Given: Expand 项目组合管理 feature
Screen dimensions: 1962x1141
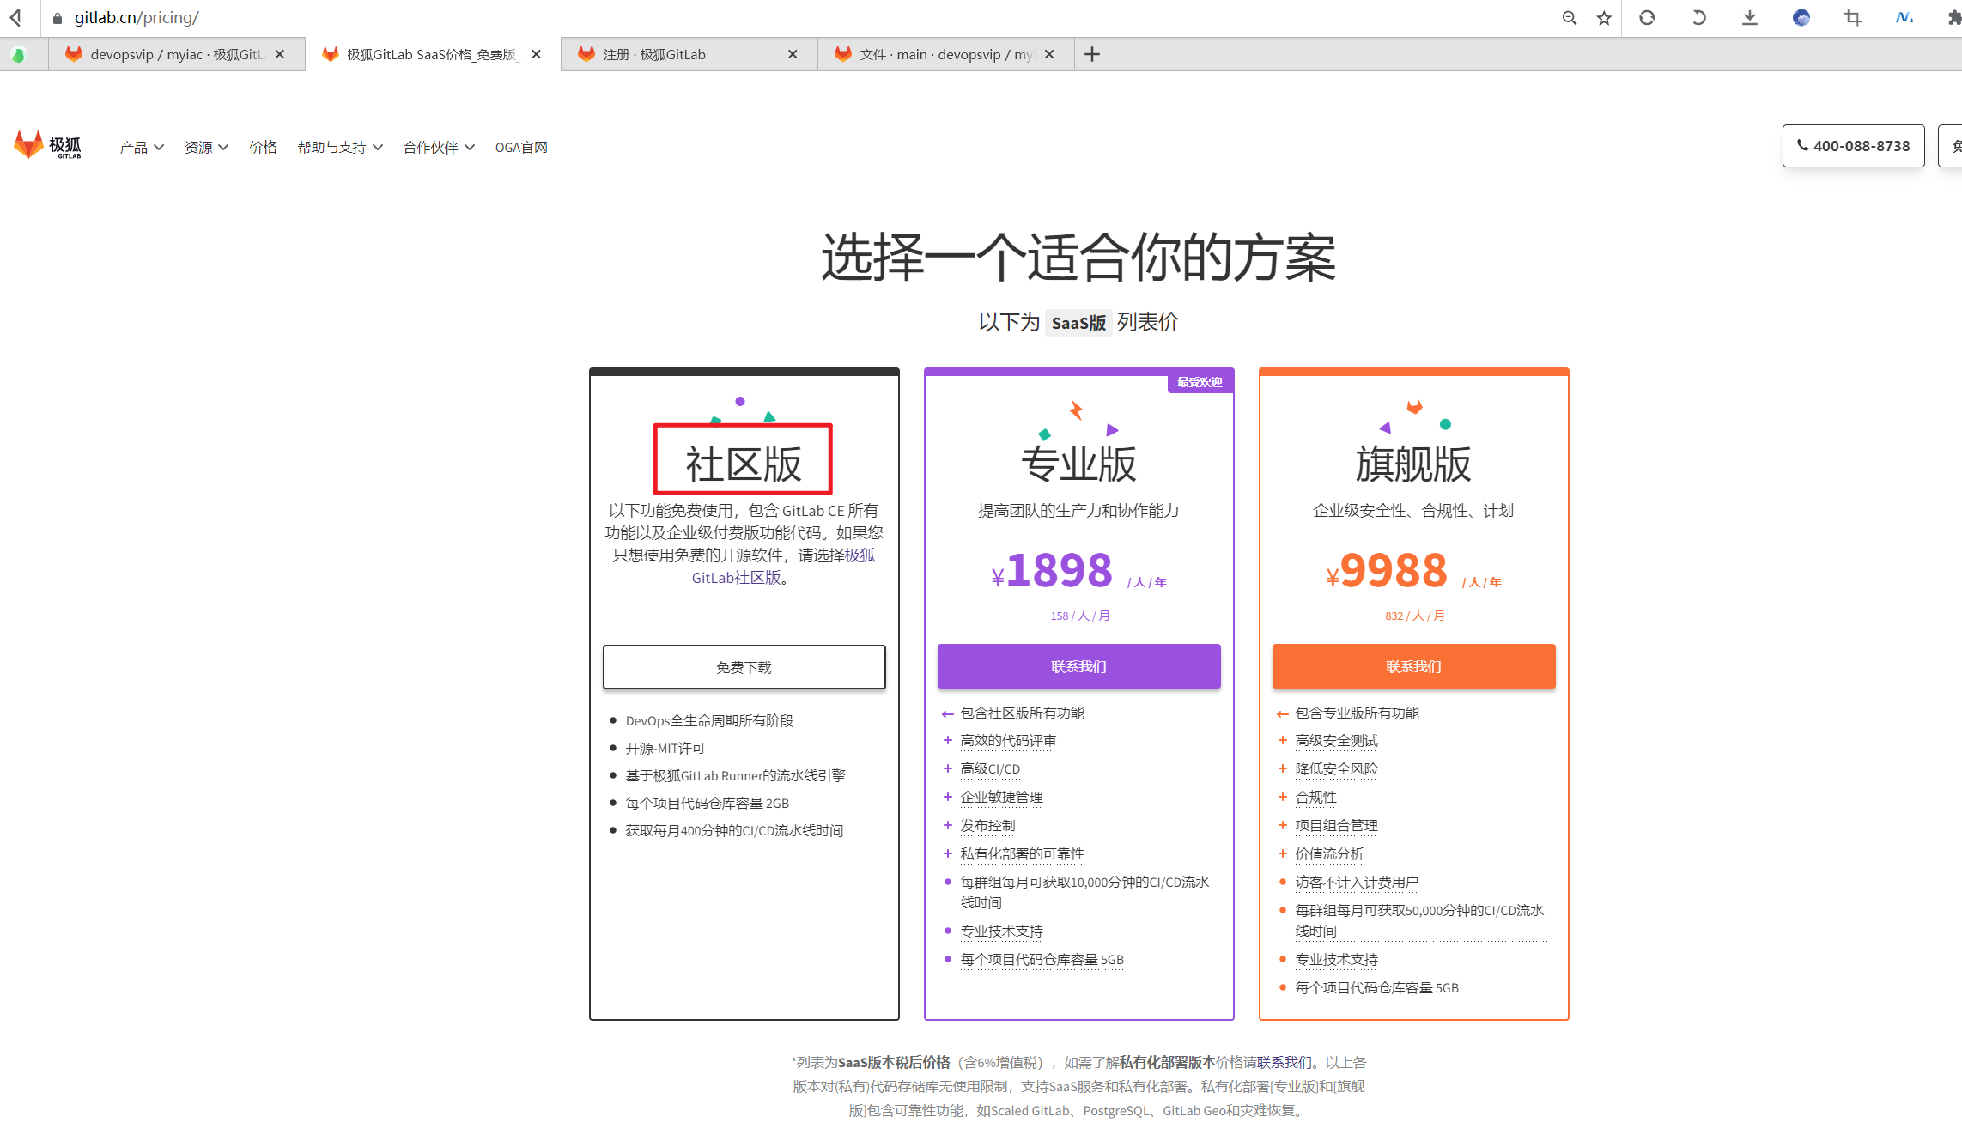Looking at the screenshot, I should click(x=1336, y=826).
